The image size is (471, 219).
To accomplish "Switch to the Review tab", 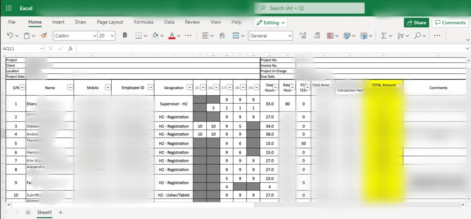I will point(192,22).
